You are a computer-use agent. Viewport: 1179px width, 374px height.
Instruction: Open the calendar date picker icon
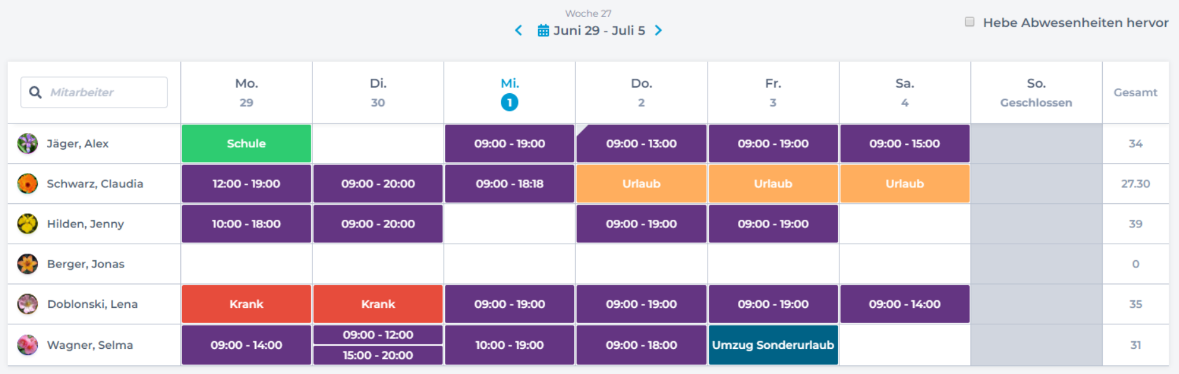coord(543,30)
